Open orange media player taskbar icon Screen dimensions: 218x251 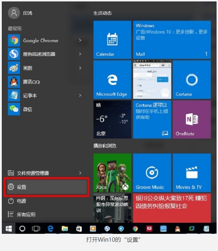pyautogui.click(x=93, y=228)
